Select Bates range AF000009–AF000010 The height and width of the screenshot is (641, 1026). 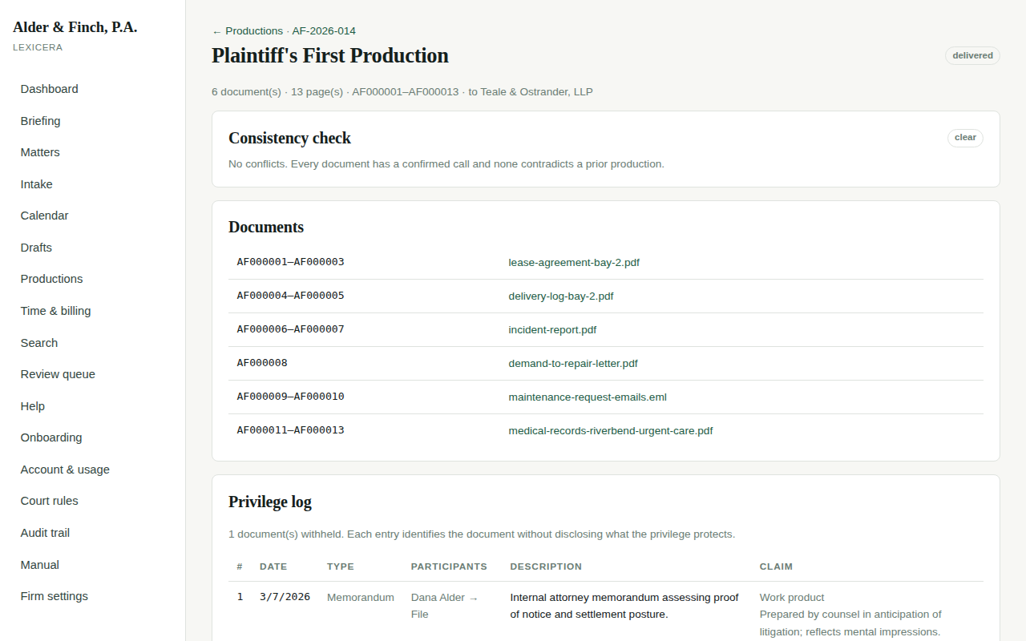click(290, 397)
